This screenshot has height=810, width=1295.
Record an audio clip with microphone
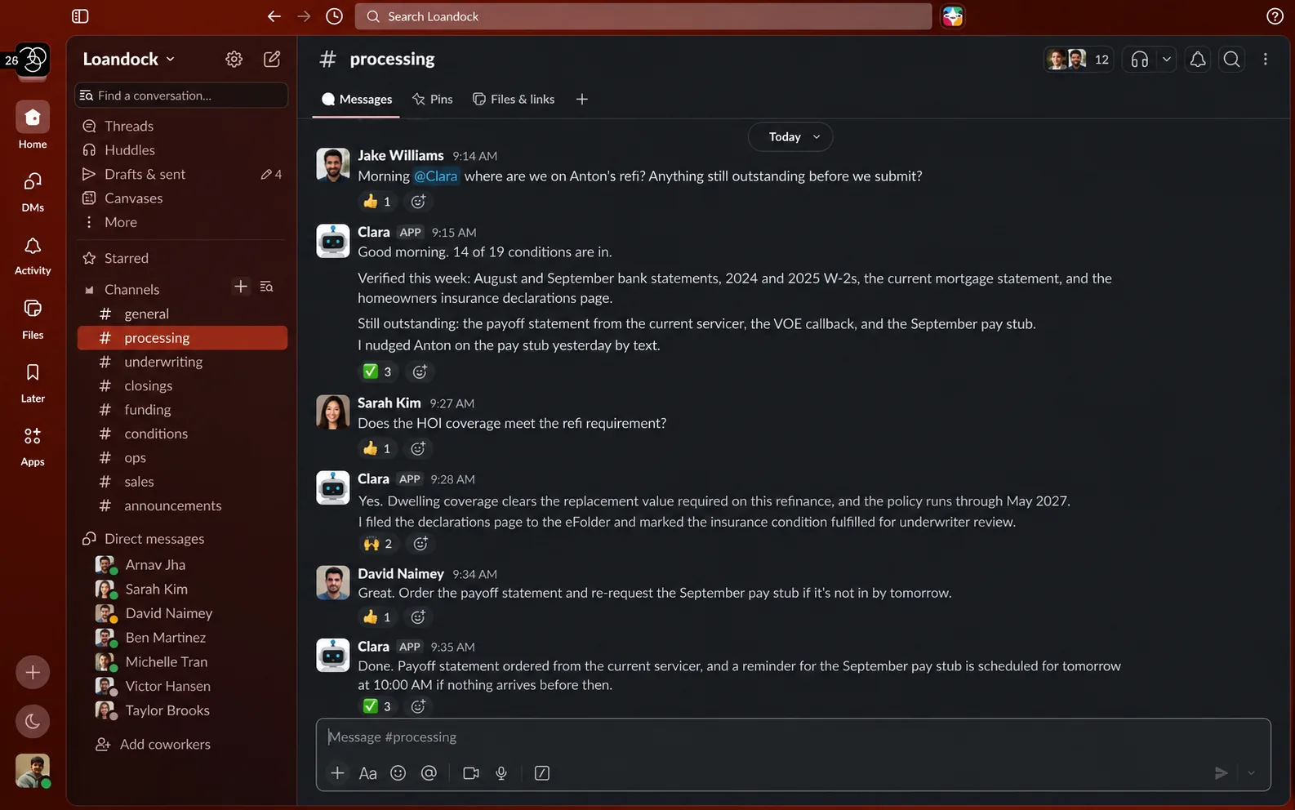pos(501,773)
